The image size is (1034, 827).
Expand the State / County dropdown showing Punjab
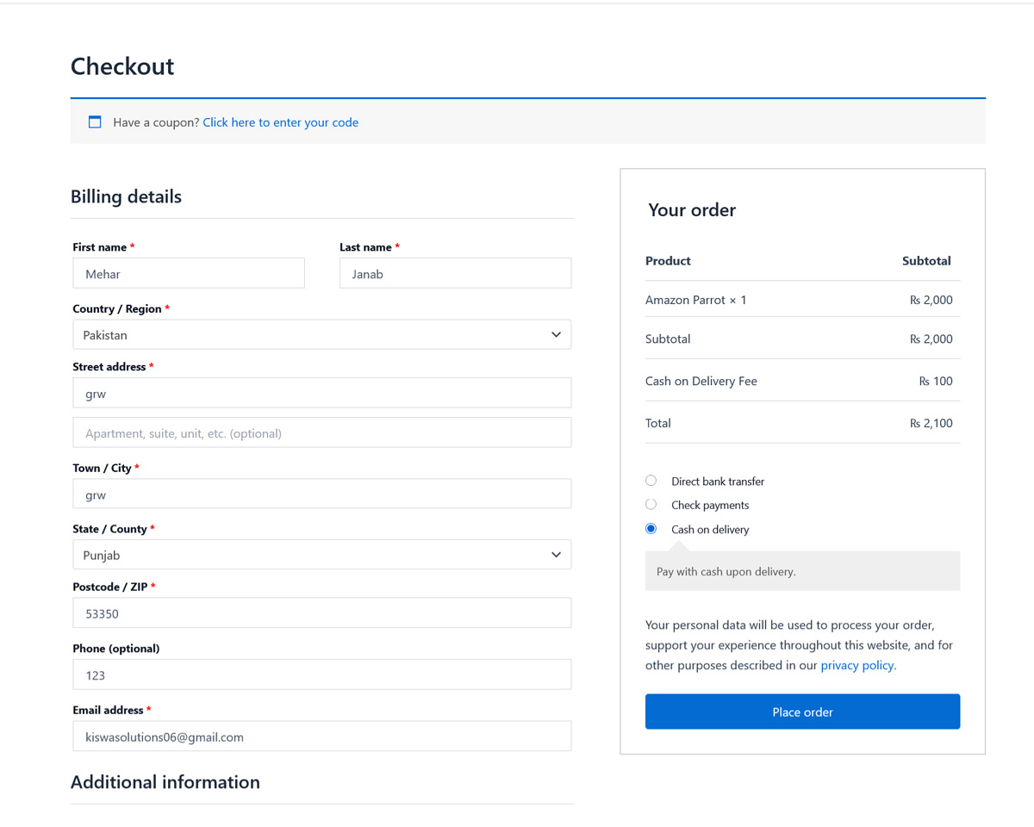click(x=321, y=555)
